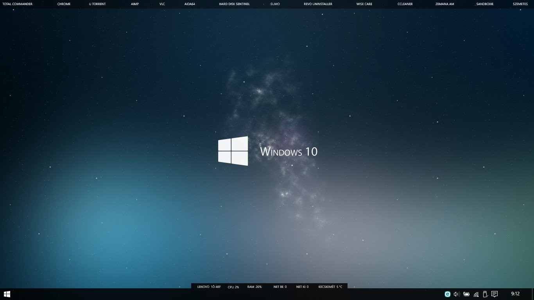The image size is (534, 300).
Task: Click the RAM 26% meter
Action: (x=254, y=287)
